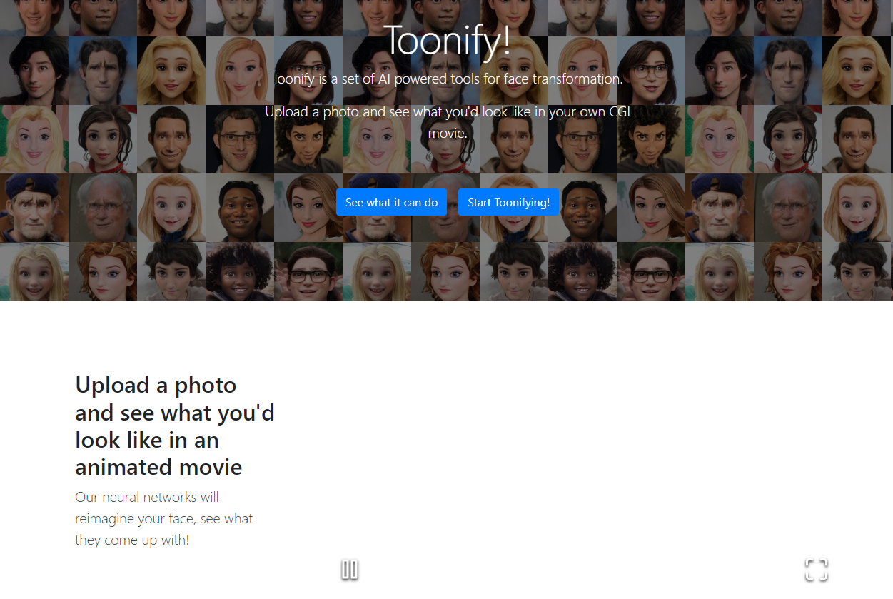Select the blonde girl thumbnail below "See what it can do"
The height and width of the screenshot is (599, 893).
click(x=377, y=271)
